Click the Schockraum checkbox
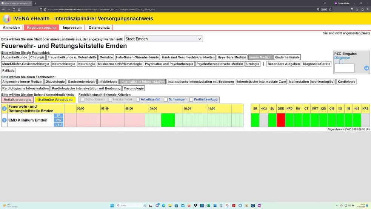371x209 pixels. [x=82, y=99]
